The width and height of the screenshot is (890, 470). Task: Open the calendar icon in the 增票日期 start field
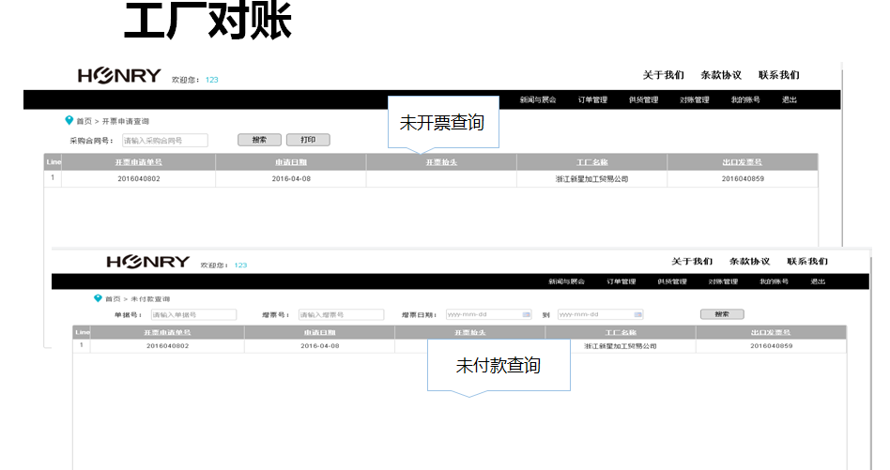(x=526, y=314)
